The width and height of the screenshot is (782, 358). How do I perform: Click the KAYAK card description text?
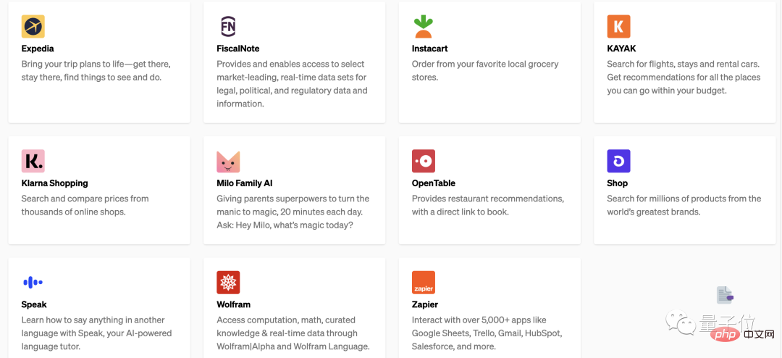coord(684,78)
